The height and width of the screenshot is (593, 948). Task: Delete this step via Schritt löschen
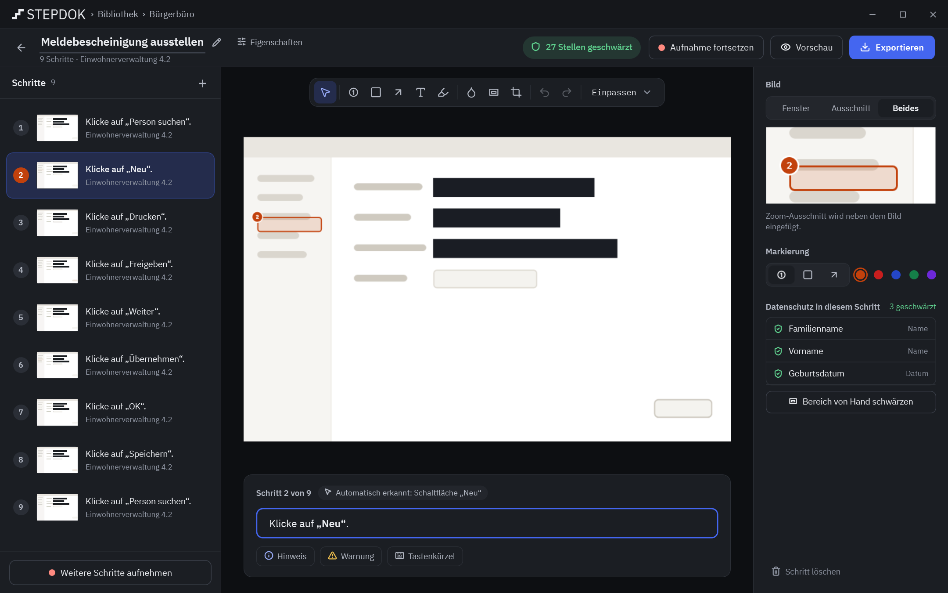pyautogui.click(x=806, y=571)
